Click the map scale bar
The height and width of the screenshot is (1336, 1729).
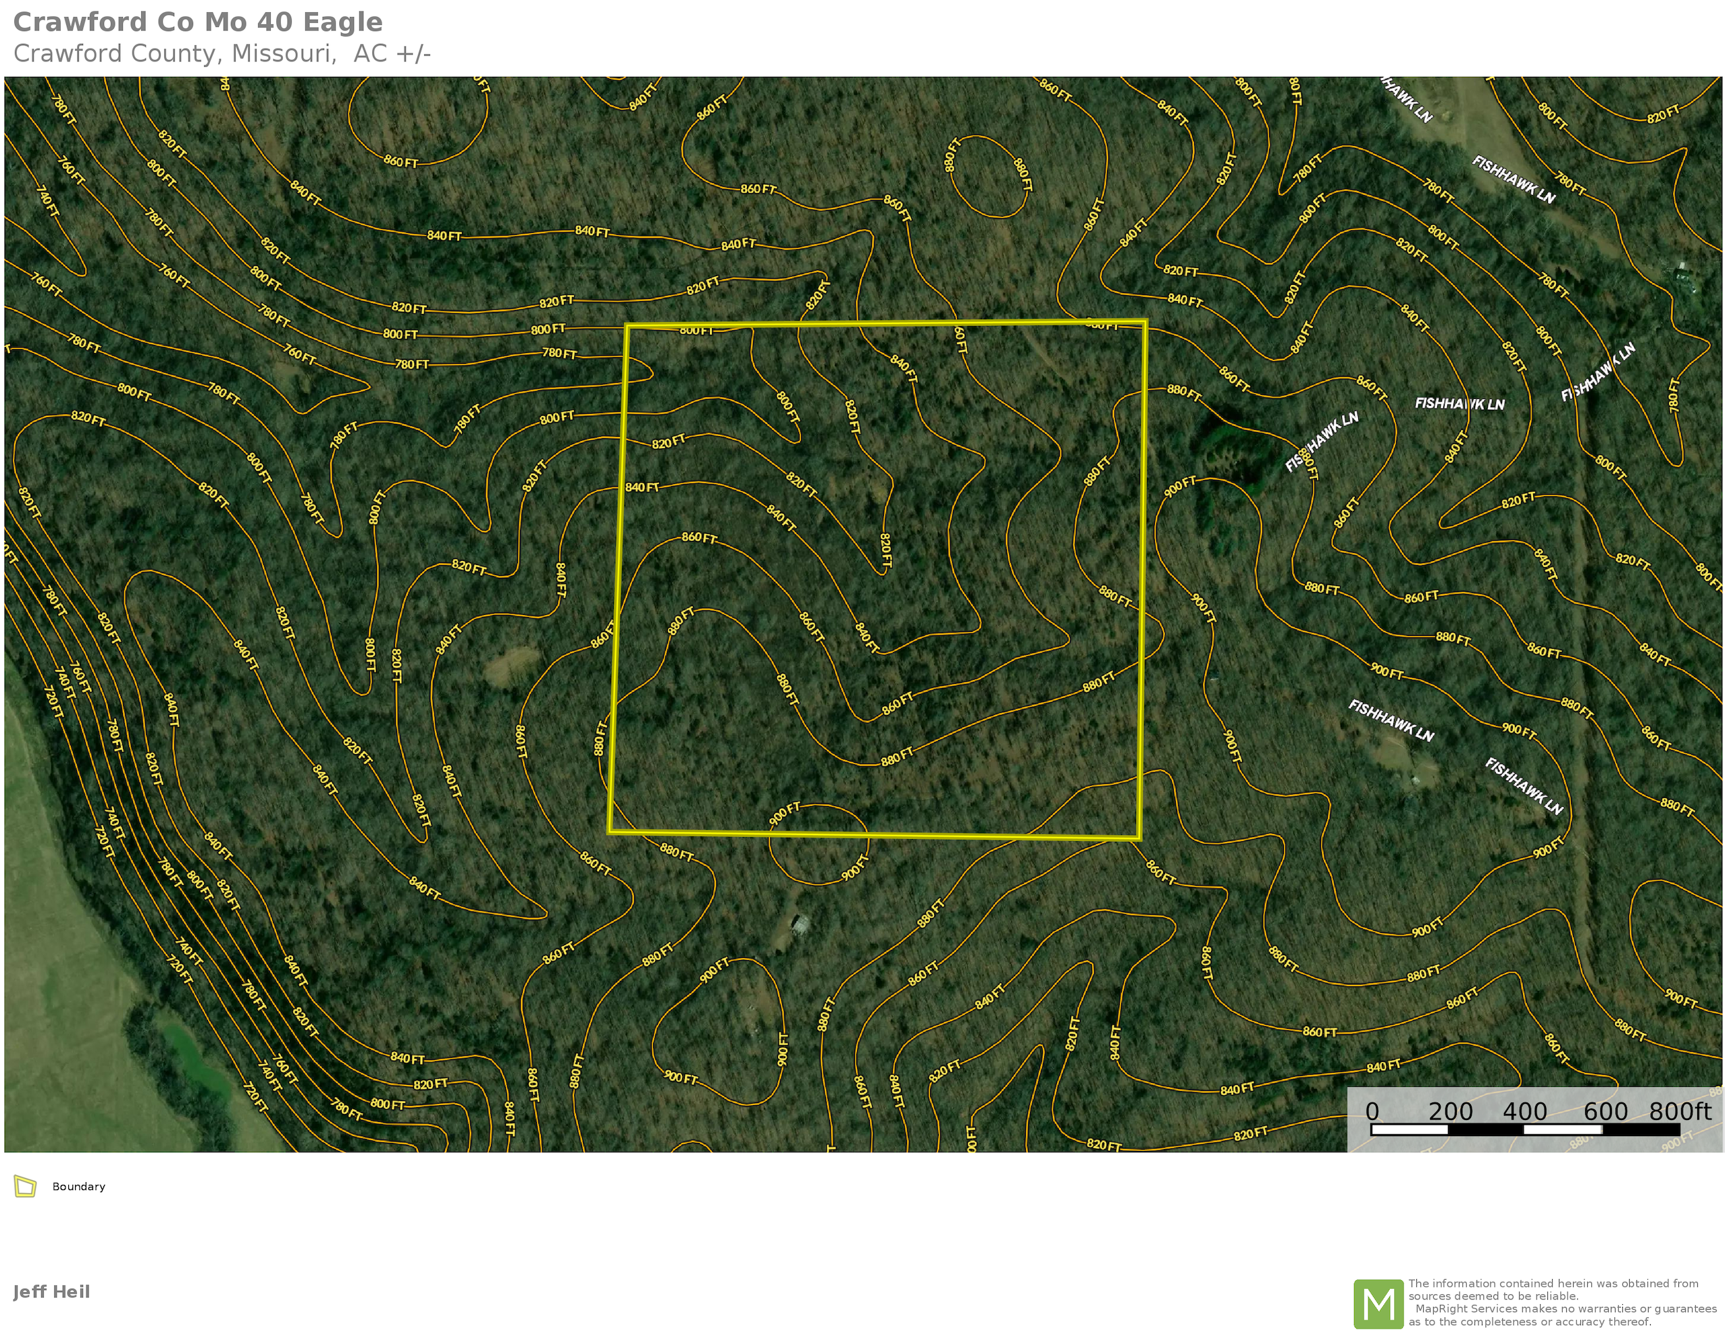coord(1525,1129)
